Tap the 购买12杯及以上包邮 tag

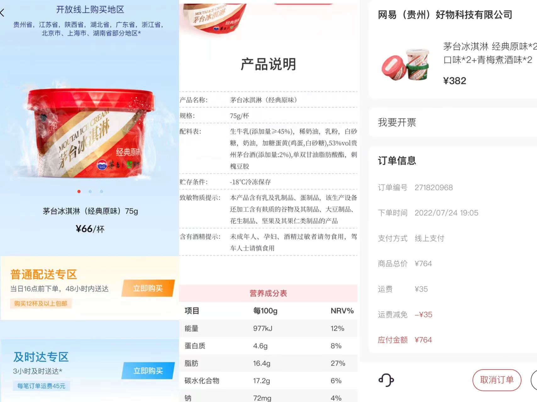pyautogui.click(x=41, y=303)
